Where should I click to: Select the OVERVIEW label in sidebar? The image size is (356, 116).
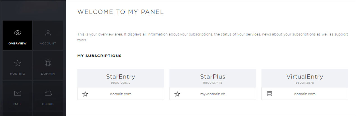pyautogui.click(x=17, y=43)
